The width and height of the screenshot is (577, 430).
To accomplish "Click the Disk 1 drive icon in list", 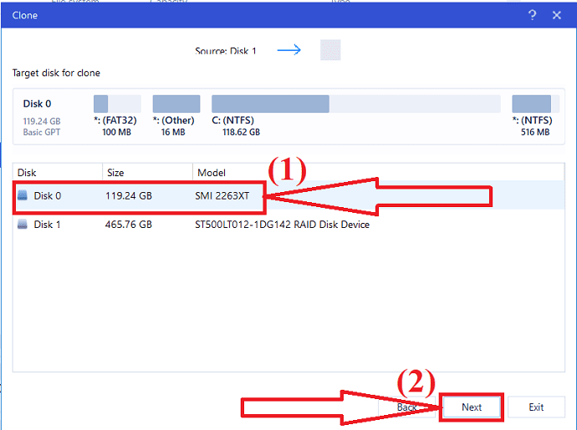I will tap(23, 225).
